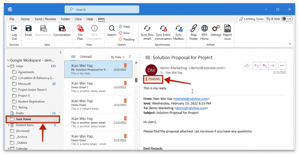The height and width of the screenshot is (155, 299).
Task: Expand the Deleted Items folder
Action: tap(8, 125)
